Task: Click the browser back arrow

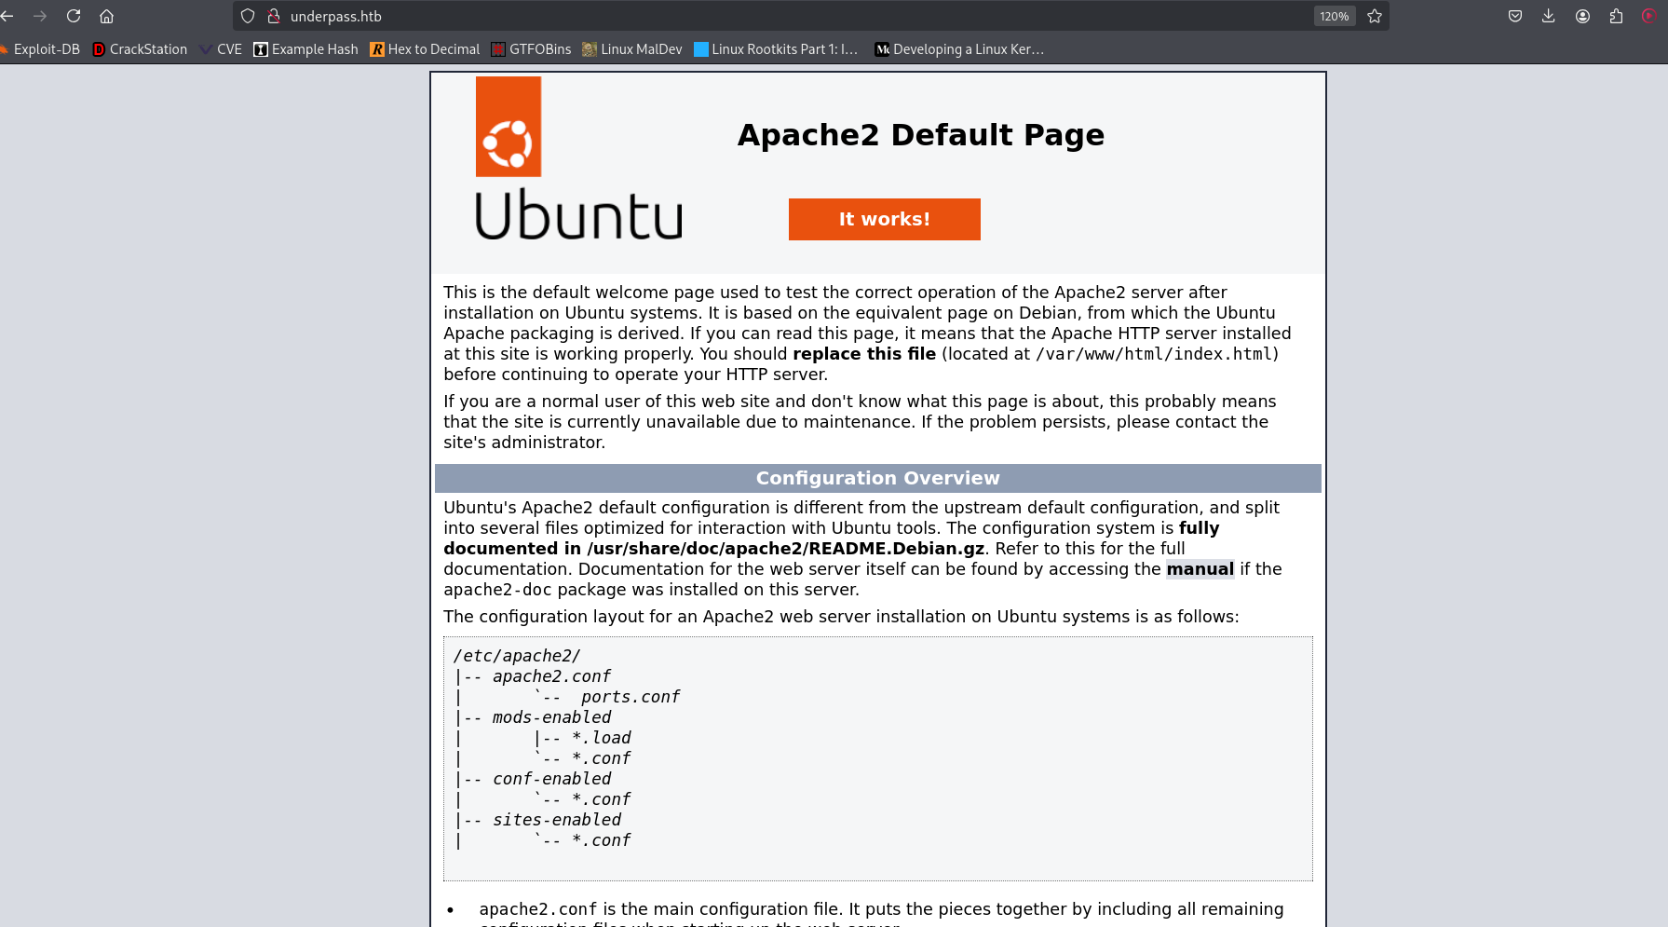Action: coord(7,16)
